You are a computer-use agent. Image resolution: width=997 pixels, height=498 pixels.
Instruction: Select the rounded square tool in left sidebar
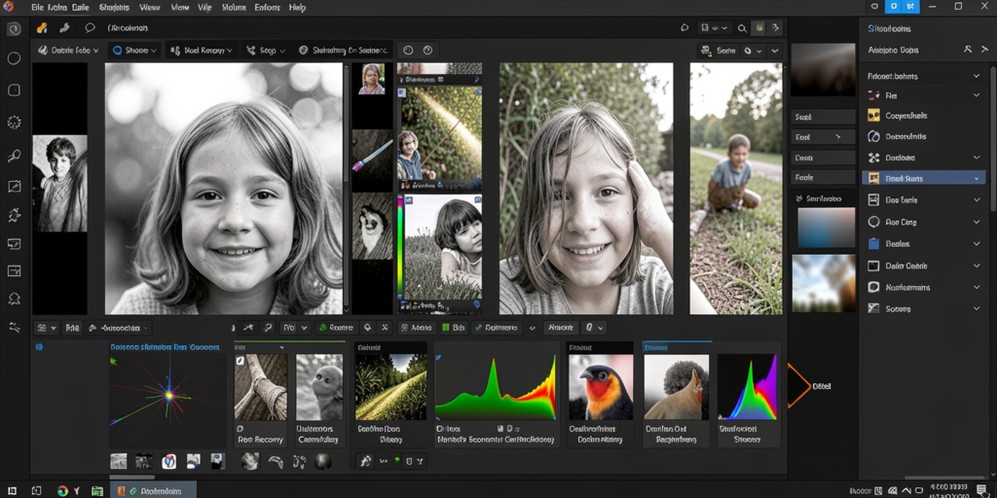point(14,90)
